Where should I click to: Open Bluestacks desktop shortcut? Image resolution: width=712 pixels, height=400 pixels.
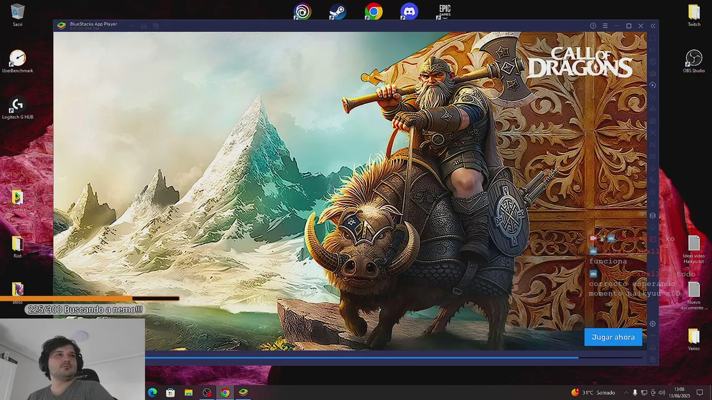[x=18, y=201]
